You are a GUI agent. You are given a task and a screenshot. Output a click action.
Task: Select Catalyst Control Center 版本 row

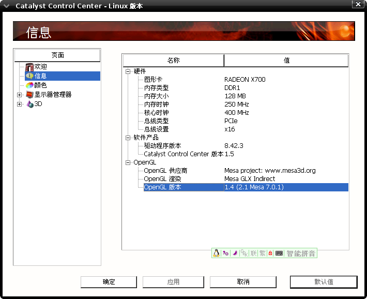(246, 154)
